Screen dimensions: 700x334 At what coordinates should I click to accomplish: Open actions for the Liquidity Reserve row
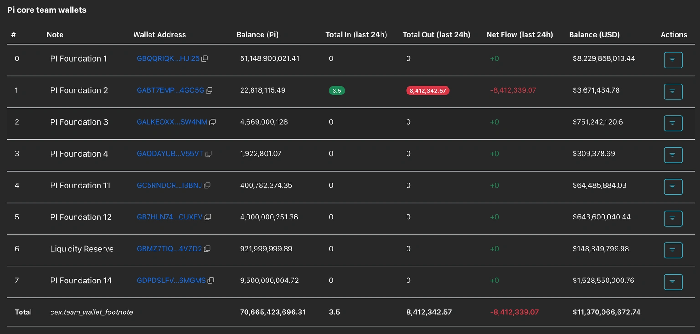point(673,250)
